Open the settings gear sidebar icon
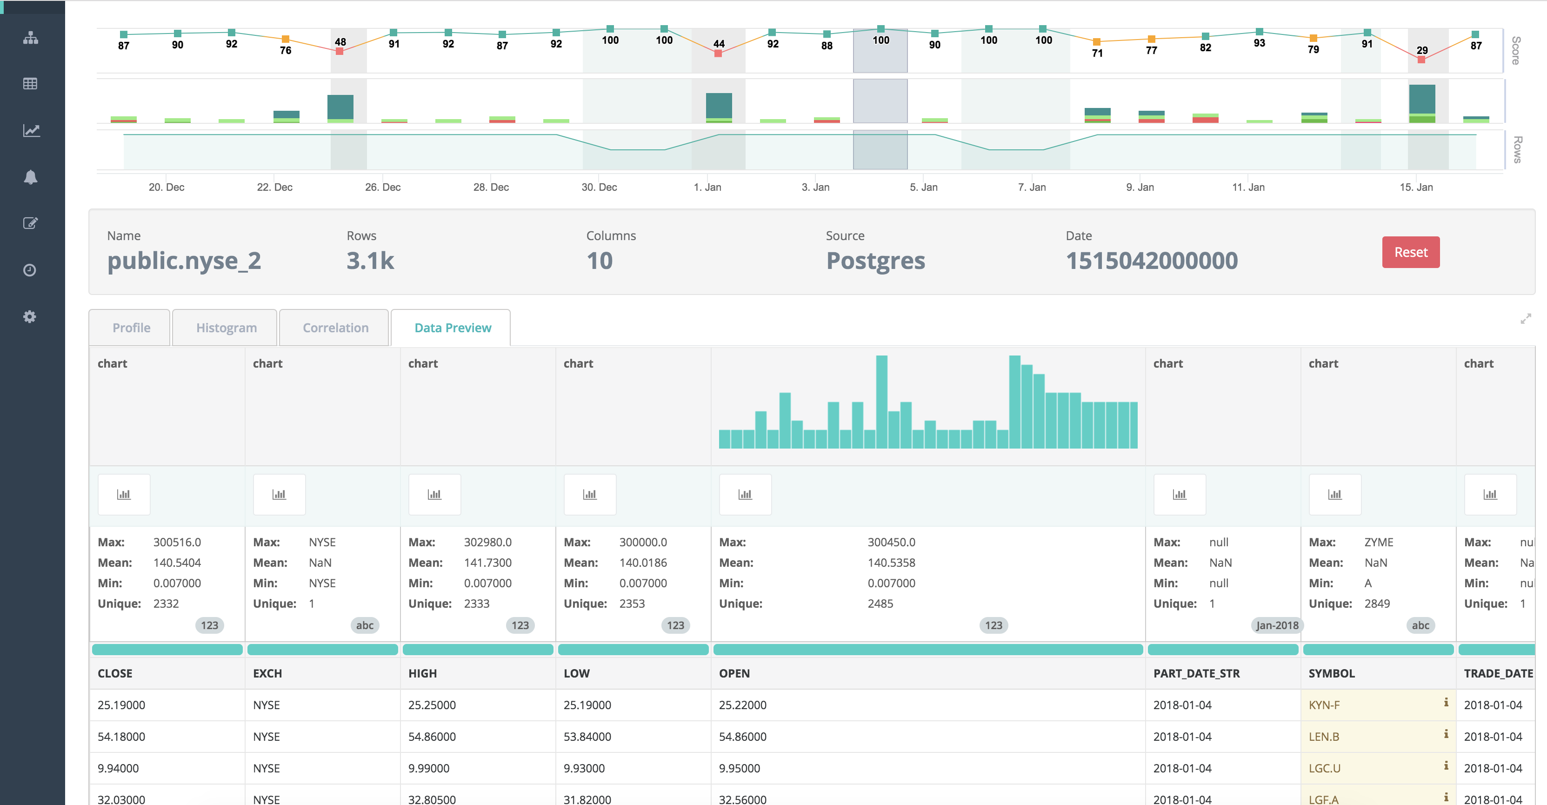 29,316
